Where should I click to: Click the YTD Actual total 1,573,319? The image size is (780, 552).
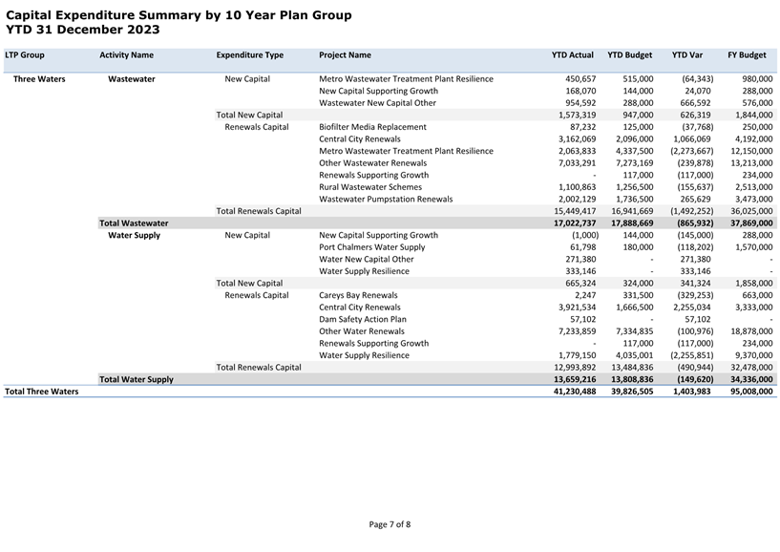[577, 115]
